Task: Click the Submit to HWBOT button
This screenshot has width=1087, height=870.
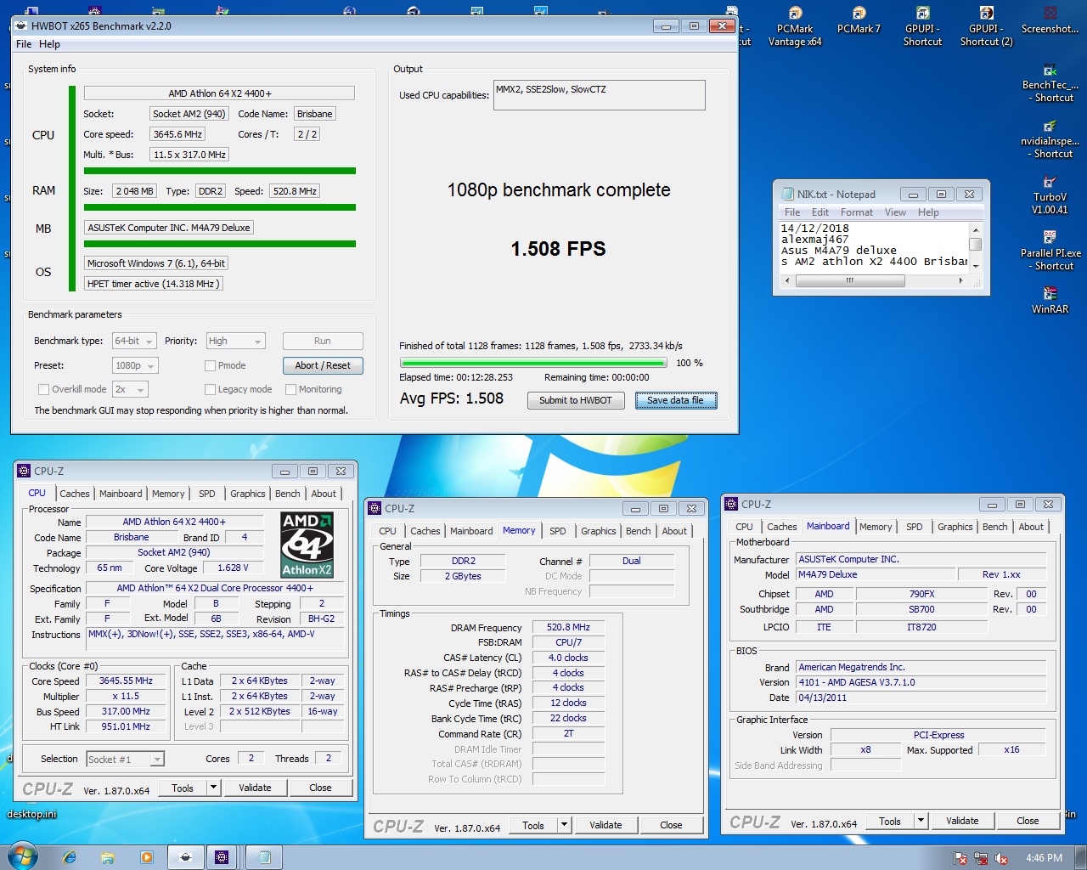Action: click(576, 400)
